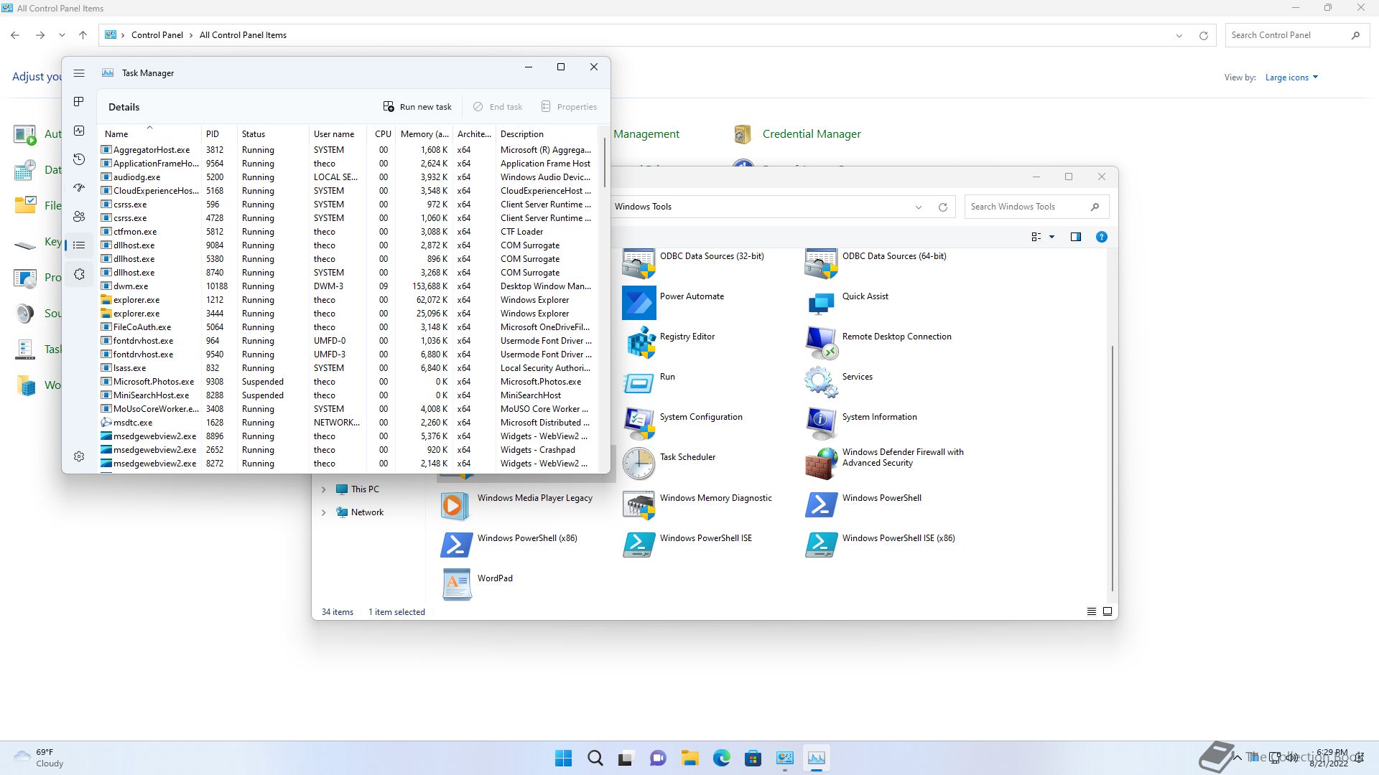Sort processes by Status column header

(273, 134)
